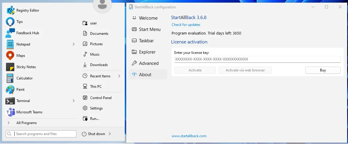Expand the Terminal jump list arrow
This screenshot has height=144, width=348.
coord(73,101)
